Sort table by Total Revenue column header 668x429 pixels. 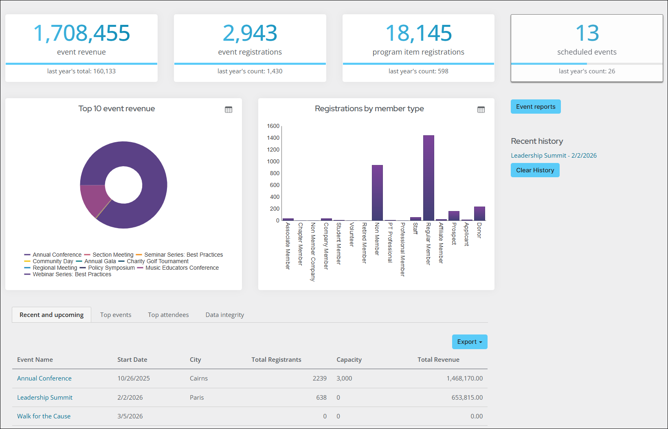(438, 360)
